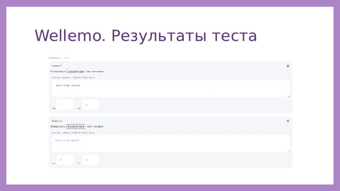Remove the second variant card with its X
This screenshot has height=191, width=340.
[x=288, y=121]
